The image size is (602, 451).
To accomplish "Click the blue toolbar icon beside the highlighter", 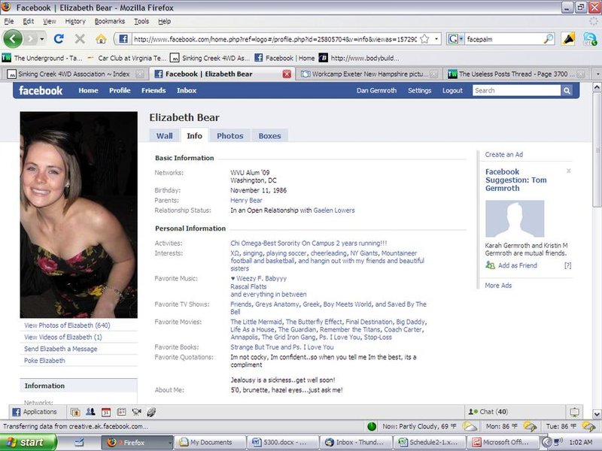I will click(x=589, y=39).
